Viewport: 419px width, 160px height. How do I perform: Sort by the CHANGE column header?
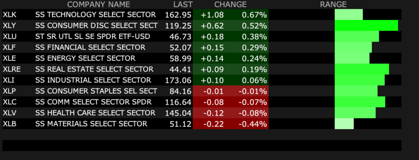point(230,5)
